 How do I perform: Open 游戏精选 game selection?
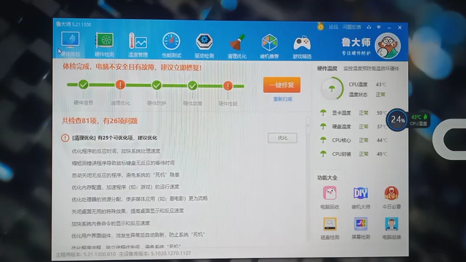pyautogui.click(x=302, y=43)
